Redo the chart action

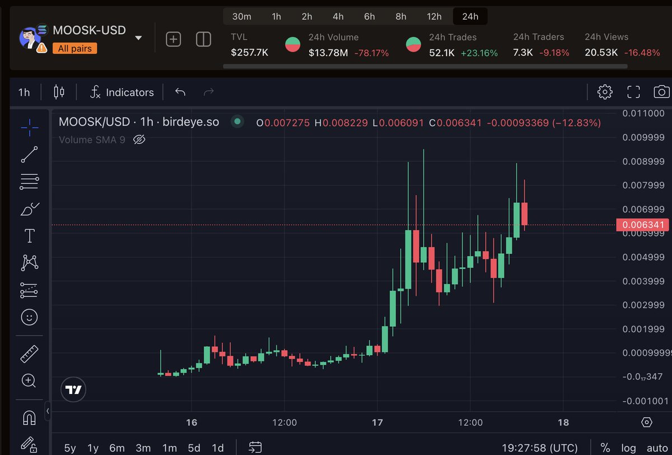(x=208, y=92)
